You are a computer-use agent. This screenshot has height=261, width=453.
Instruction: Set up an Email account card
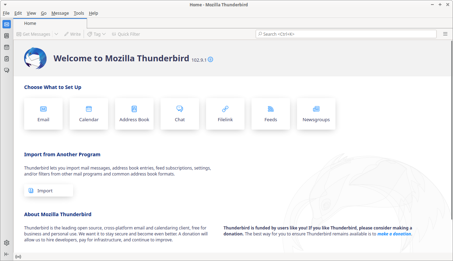click(x=43, y=114)
